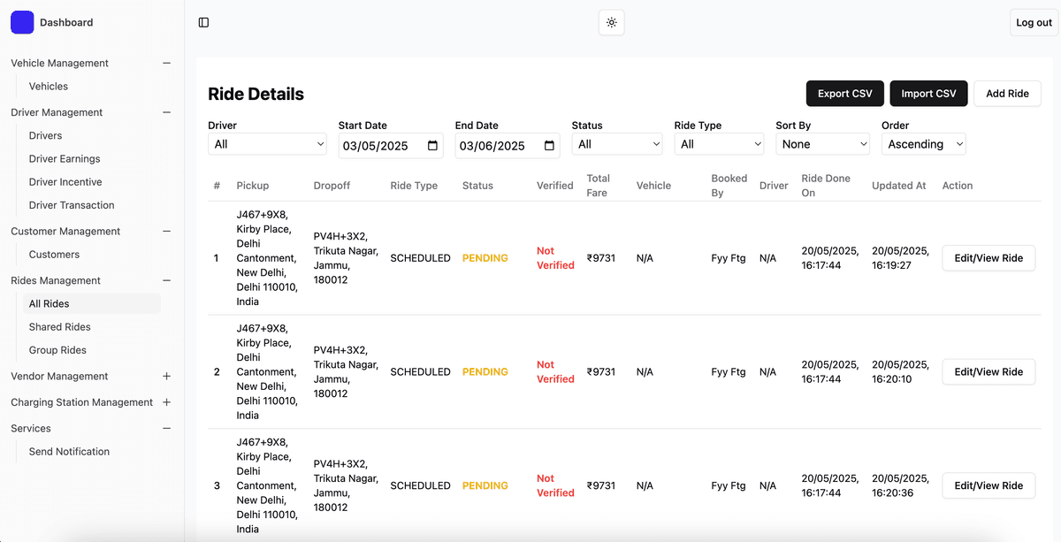The width and height of the screenshot is (1061, 542).
Task: Select Customers under Customer Management
Action: point(54,254)
